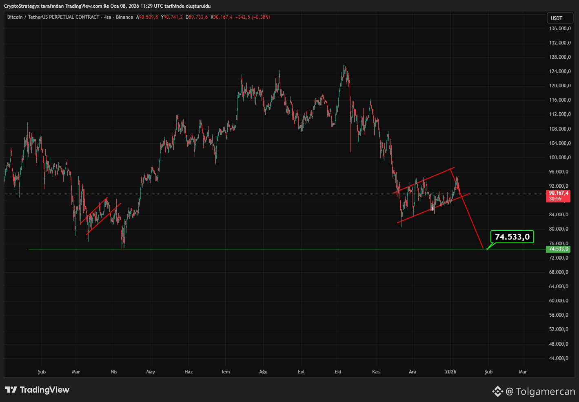Click the 64.000,0 price axis label
579x402 pixels.
[x=559, y=287]
